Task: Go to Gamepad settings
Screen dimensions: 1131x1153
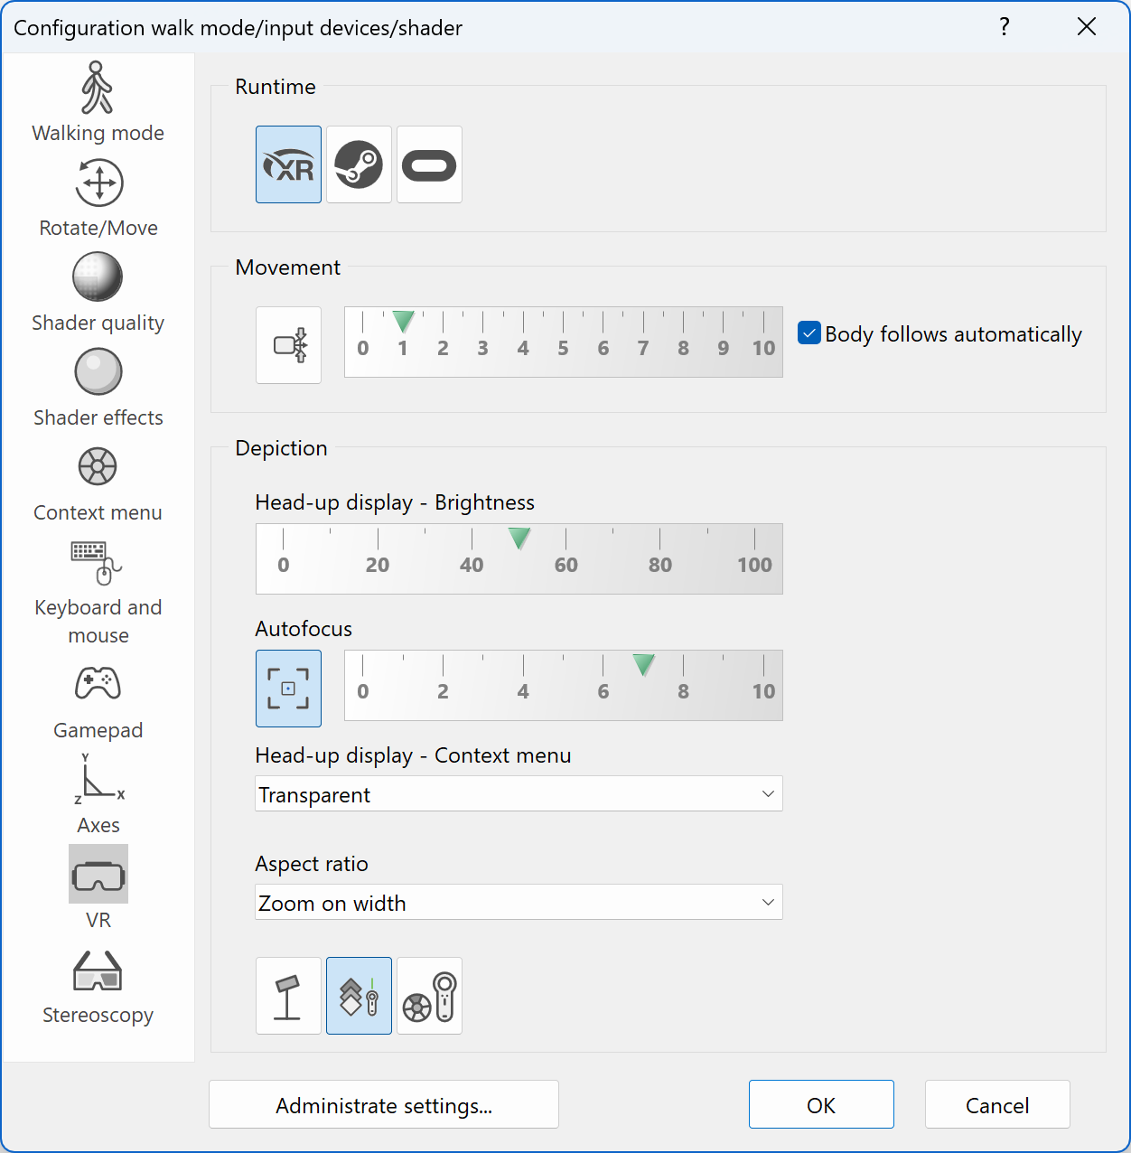Action: click(x=98, y=701)
